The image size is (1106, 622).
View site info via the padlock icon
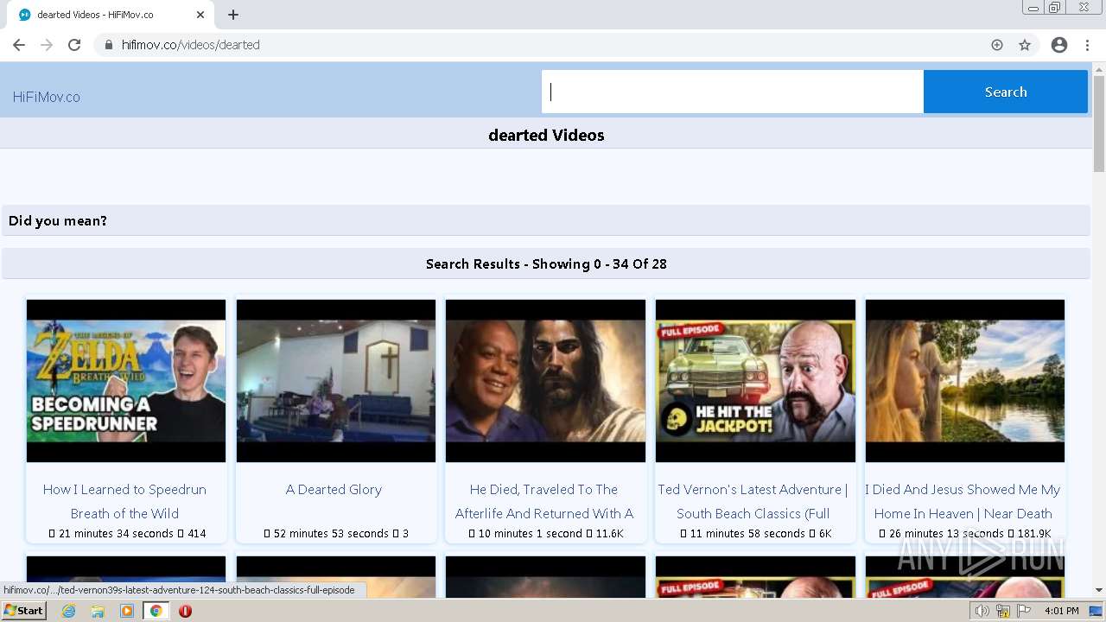[x=108, y=45]
